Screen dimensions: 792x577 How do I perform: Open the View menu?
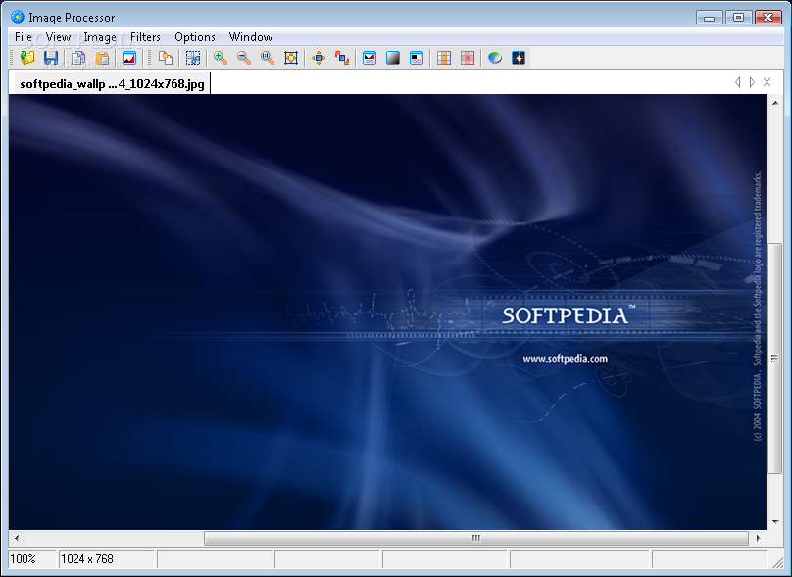click(58, 37)
